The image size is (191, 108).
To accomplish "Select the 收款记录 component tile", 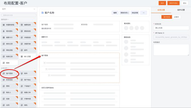I will [9, 57].
